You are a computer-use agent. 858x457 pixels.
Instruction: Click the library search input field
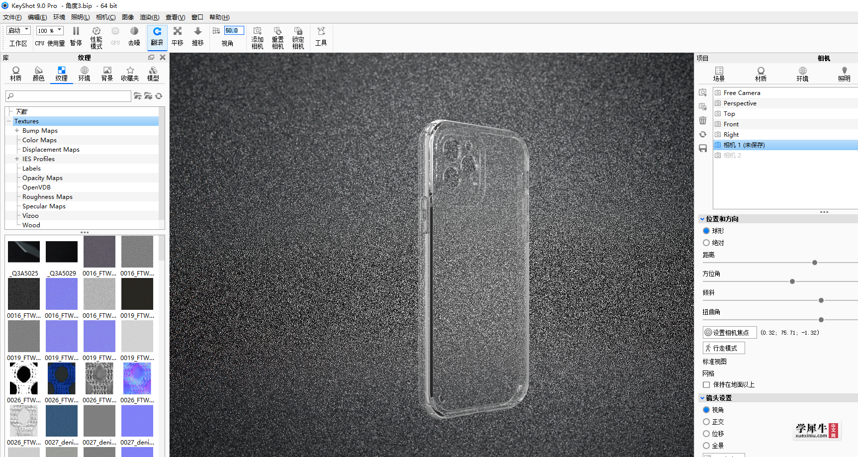68,96
